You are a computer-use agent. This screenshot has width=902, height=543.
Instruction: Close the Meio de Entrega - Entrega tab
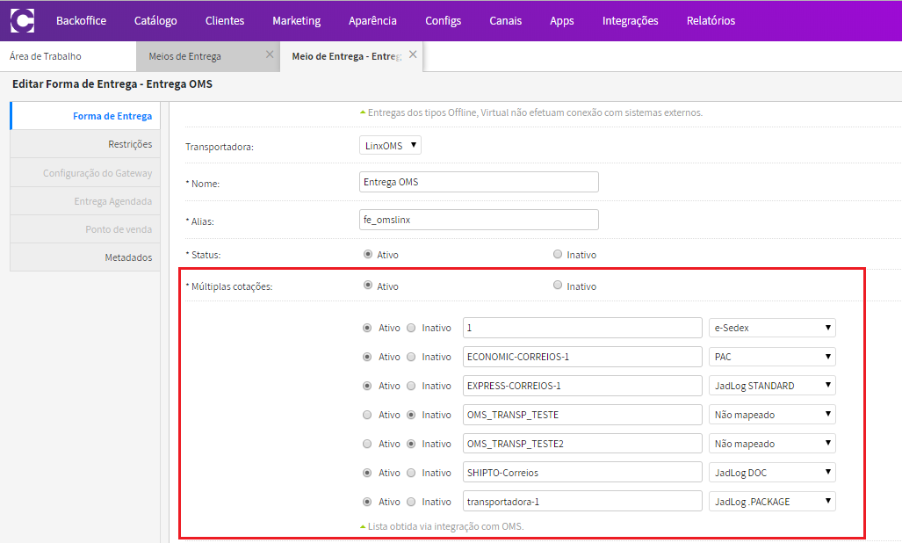pyautogui.click(x=413, y=54)
